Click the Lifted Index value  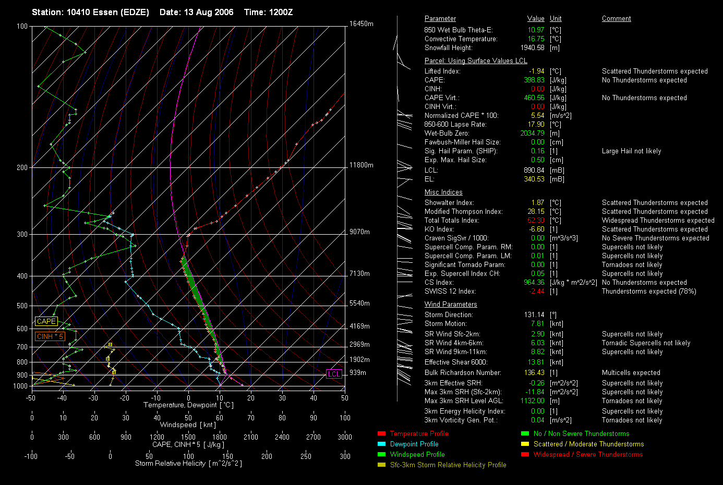point(537,71)
